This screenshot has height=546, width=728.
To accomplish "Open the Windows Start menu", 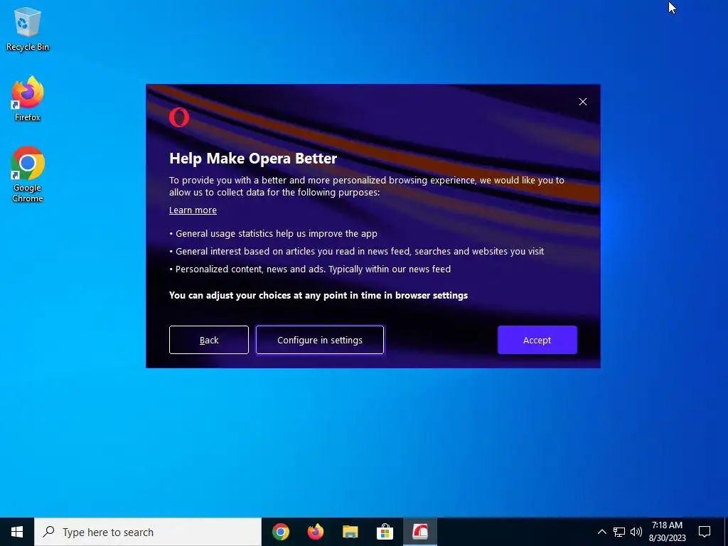I will [17, 532].
